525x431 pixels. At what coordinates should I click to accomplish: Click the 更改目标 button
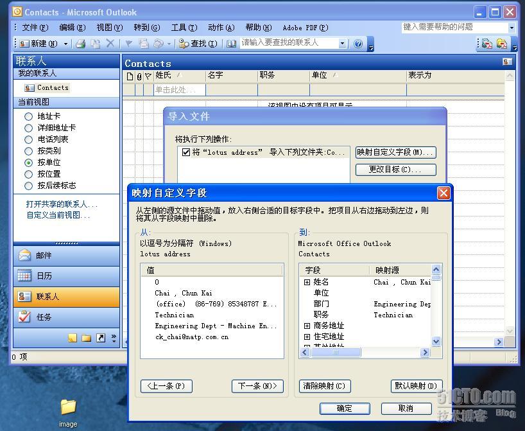396,170
